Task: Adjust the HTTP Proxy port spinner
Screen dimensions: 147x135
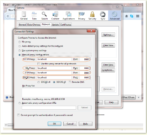Action: click(90, 59)
